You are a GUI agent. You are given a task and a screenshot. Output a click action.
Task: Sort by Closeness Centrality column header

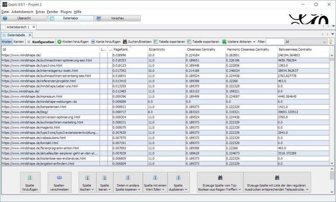(206, 49)
